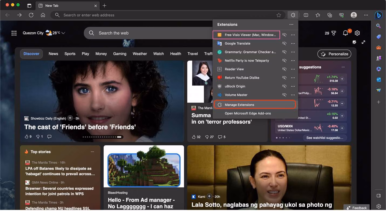Open the Favorites toolbar icon

point(318,15)
